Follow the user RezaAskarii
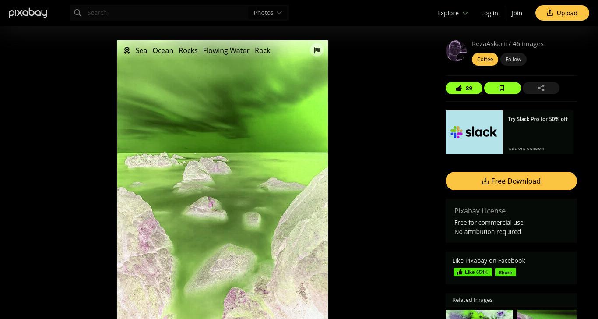The image size is (598, 319). point(513,59)
